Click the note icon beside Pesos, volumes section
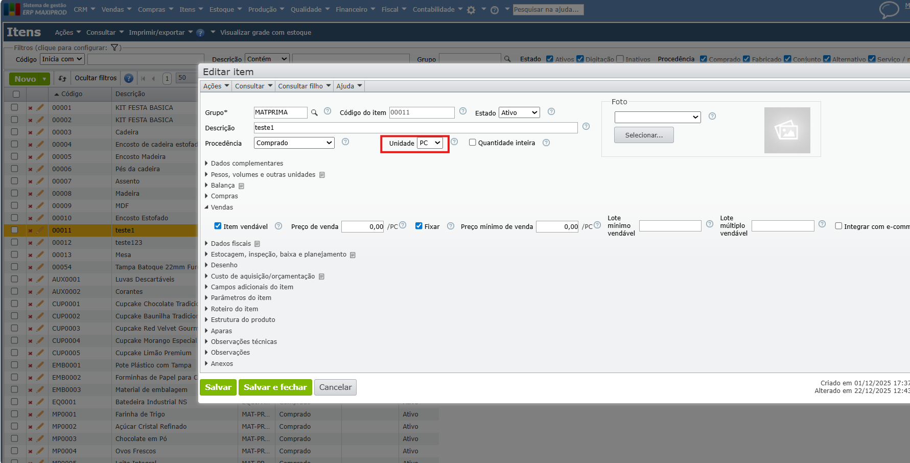Viewport: 910px width, 463px height. [322, 175]
